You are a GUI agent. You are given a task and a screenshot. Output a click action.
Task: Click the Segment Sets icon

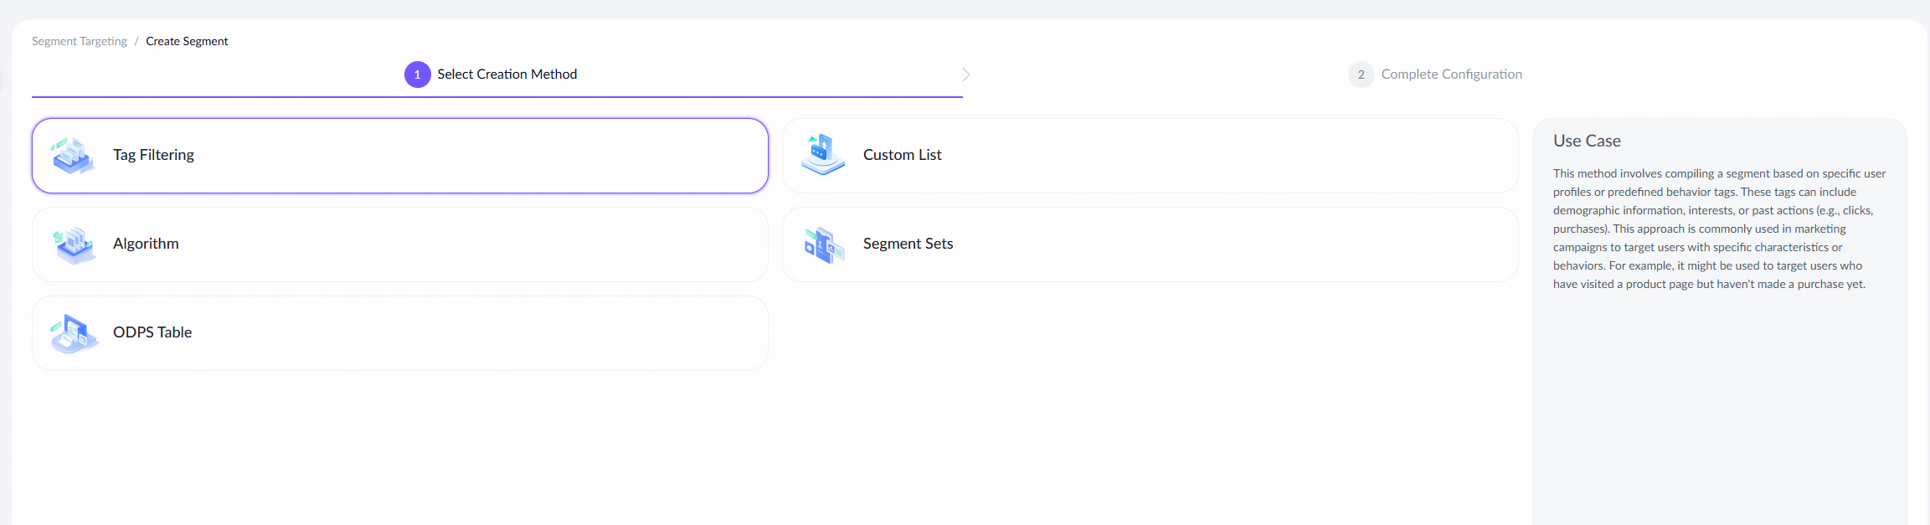tap(823, 244)
